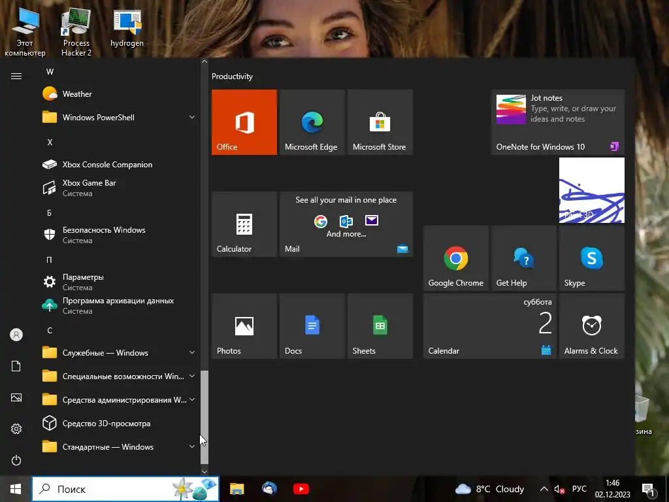Click app list scrollbar thumb
669x502 pixels.
click(204, 417)
